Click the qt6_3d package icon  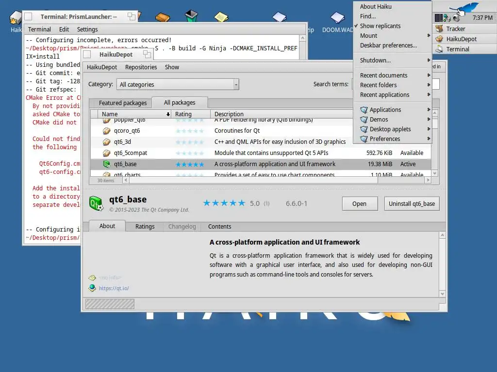pos(106,142)
